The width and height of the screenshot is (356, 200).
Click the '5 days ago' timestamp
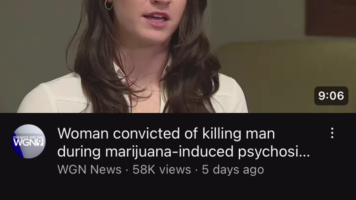click(233, 169)
